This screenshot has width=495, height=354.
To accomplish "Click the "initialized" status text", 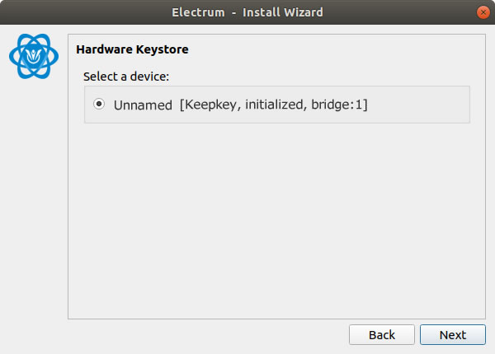I will pos(275,105).
